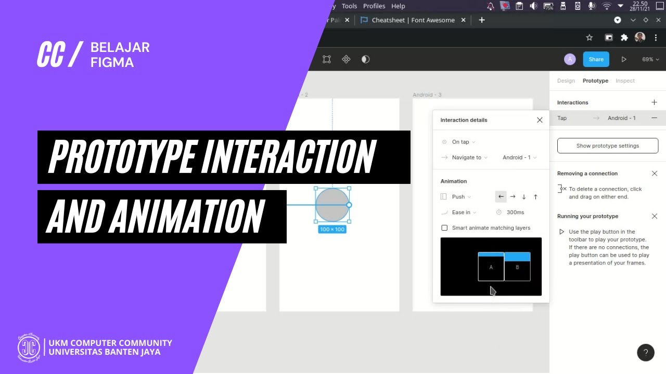The image size is (666, 374).
Task: Open the clipboard tray icon
Action: point(519,6)
